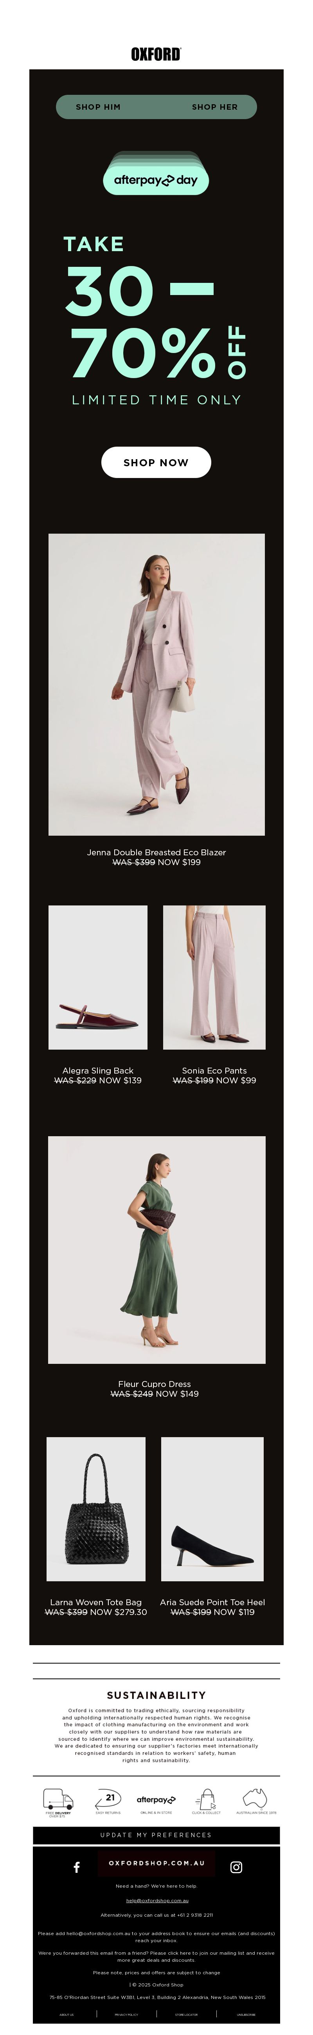This screenshot has height=2035, width=313.
Task: Open the Alegra Sling Back shoe image
Action: coord(98,977)
